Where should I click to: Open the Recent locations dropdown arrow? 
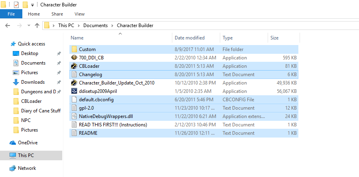click(x=29, y=26)
